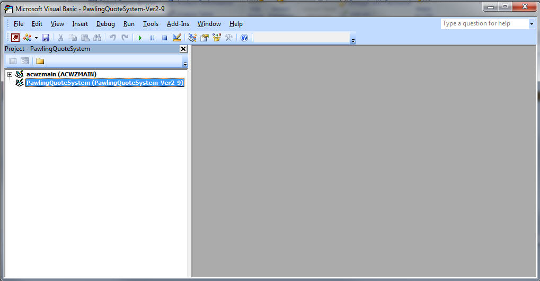Open the Insert menu
Screen dimensions: 540x281
pyautogui.click(x=80, y=24)
